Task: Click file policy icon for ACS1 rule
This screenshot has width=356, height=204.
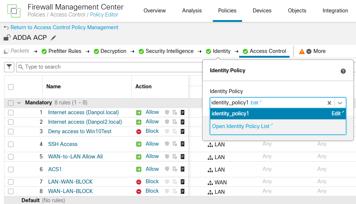Action: [x=175, y=169]
